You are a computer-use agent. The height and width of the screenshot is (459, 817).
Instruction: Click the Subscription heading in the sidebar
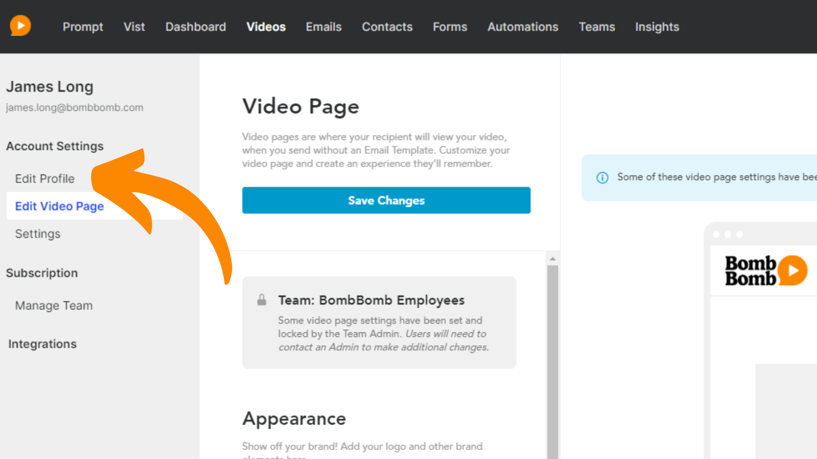pos(42,273)
